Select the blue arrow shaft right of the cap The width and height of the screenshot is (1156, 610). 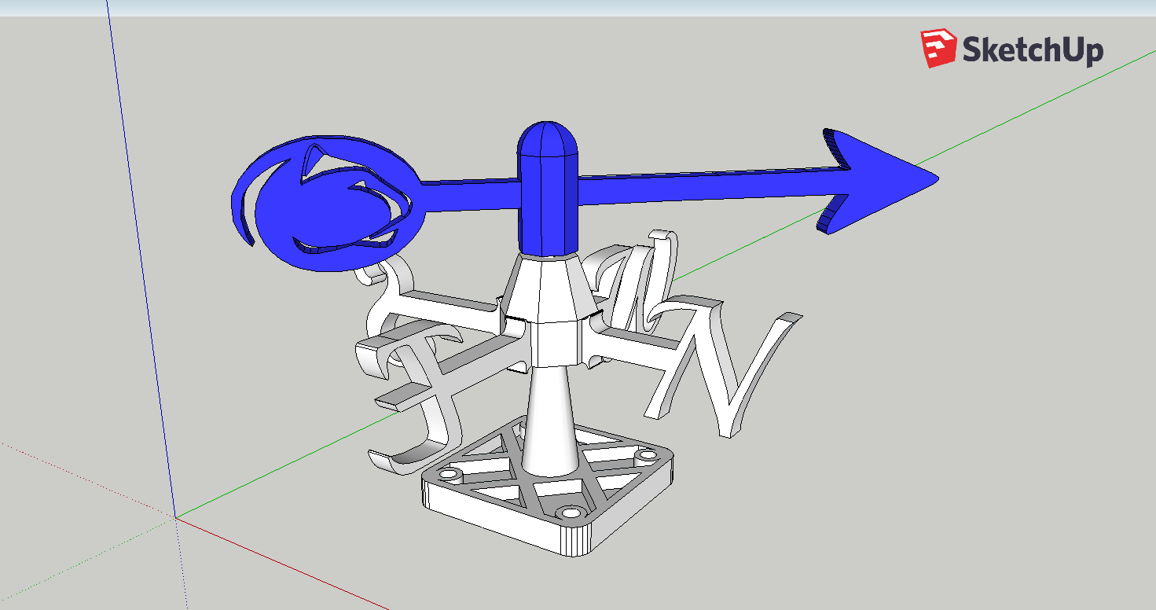tap(699, 182)
